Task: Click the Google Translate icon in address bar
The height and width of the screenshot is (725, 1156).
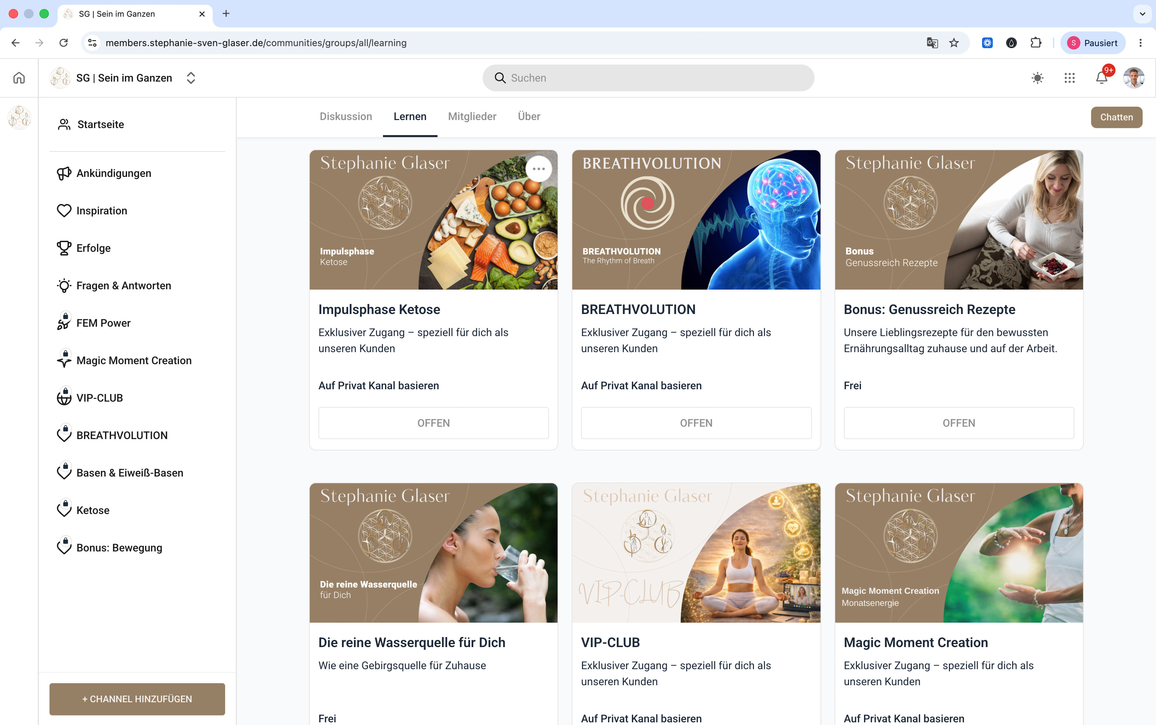Action: [932, 43]
